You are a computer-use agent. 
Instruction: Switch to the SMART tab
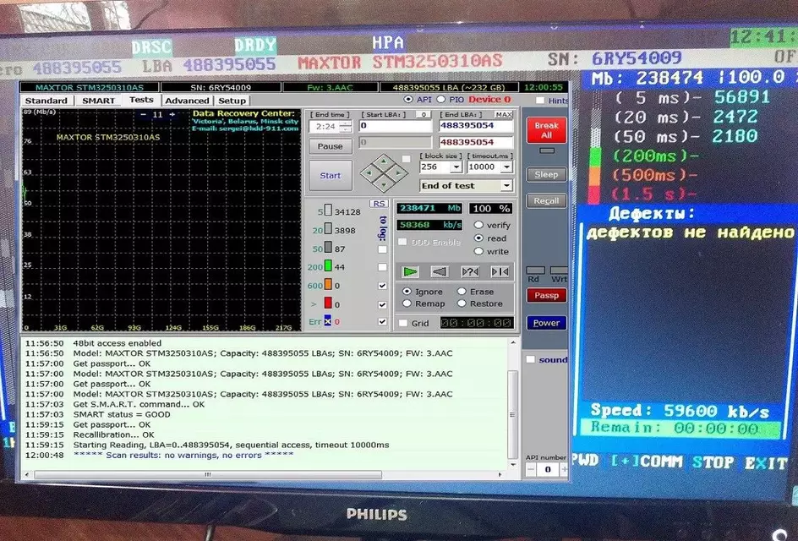point(98,101)
